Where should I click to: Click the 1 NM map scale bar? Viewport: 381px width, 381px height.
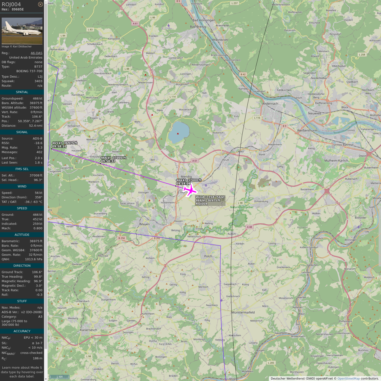(60, 377)
